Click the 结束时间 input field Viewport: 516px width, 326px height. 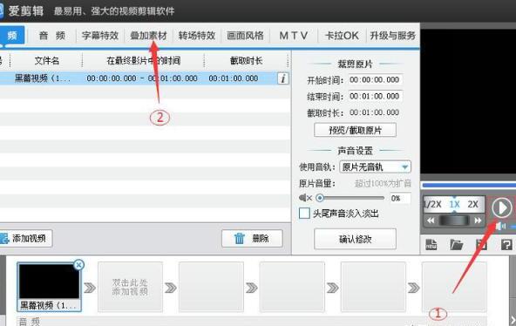pyautogui.click(x=375, y=96)
